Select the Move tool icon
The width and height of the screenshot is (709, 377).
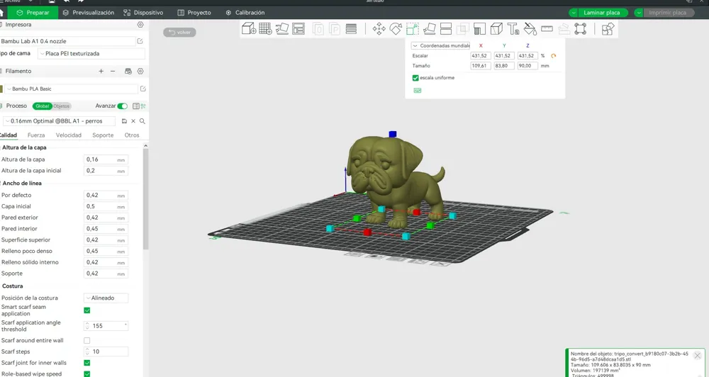tap(379, 29)
